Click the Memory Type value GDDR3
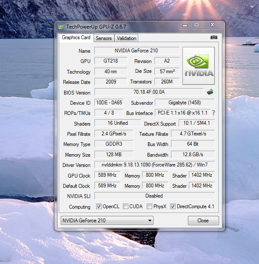 [114, 144]
